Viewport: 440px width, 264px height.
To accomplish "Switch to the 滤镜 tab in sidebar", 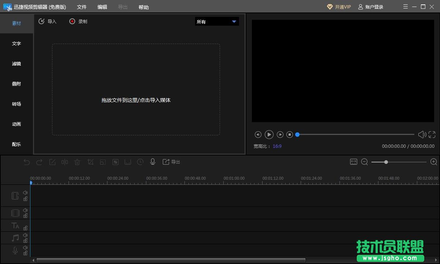I will (16, 64).
